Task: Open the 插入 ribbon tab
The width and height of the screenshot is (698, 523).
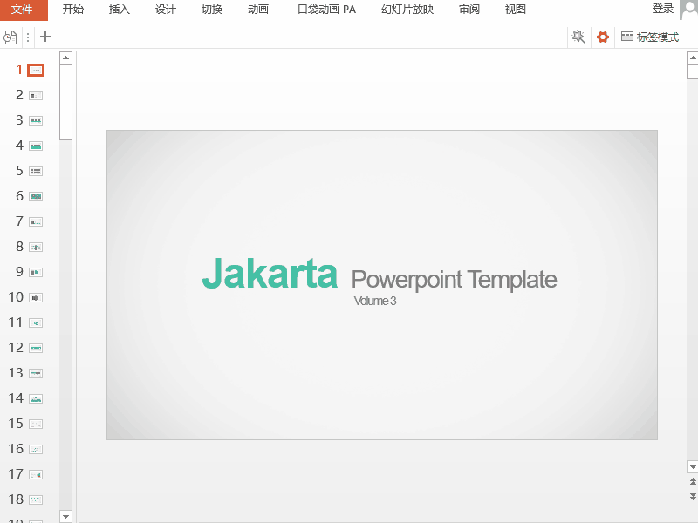Action: [x=120, y=10]
